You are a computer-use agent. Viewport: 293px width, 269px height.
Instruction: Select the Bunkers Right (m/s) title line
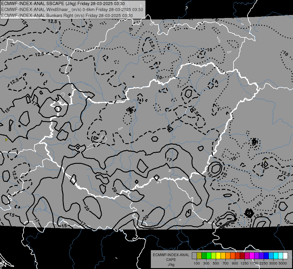[67, 16]
